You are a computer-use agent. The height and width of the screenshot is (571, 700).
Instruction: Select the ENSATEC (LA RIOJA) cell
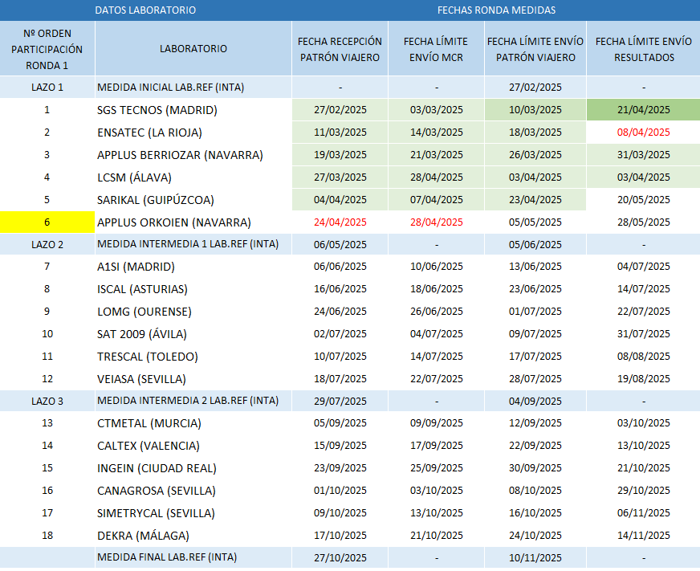(x=193, y=133)
